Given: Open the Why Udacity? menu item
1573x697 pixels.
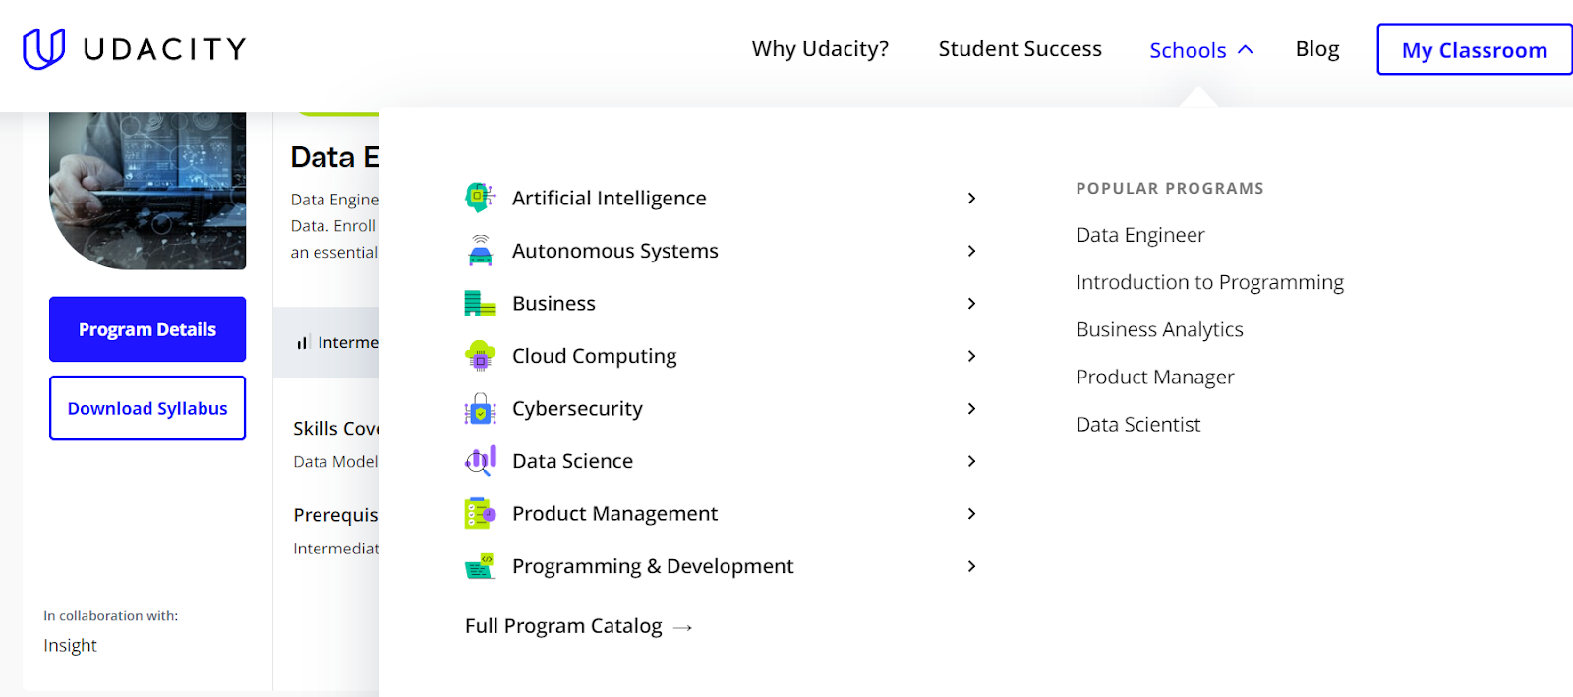Looking at the screenshot, I should tap(820, 49).
